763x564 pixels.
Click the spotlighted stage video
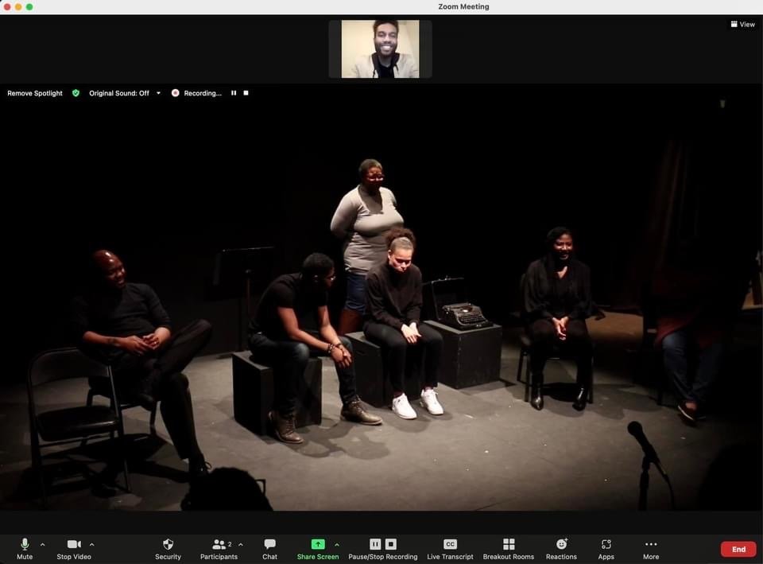click(381, 297)
